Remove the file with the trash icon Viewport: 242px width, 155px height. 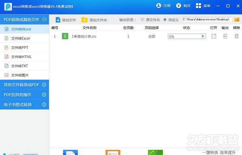click(x=236, y=36)
